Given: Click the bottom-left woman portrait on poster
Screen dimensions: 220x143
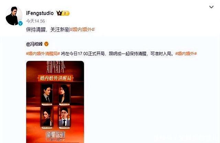Looking at the screenshot, I should pos(47,118).
